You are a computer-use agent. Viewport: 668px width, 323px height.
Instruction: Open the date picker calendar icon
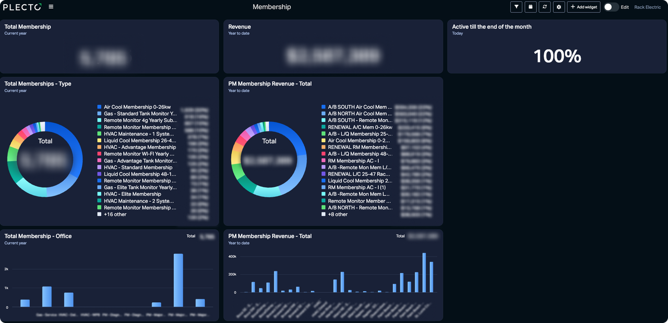tap(530, 7)
